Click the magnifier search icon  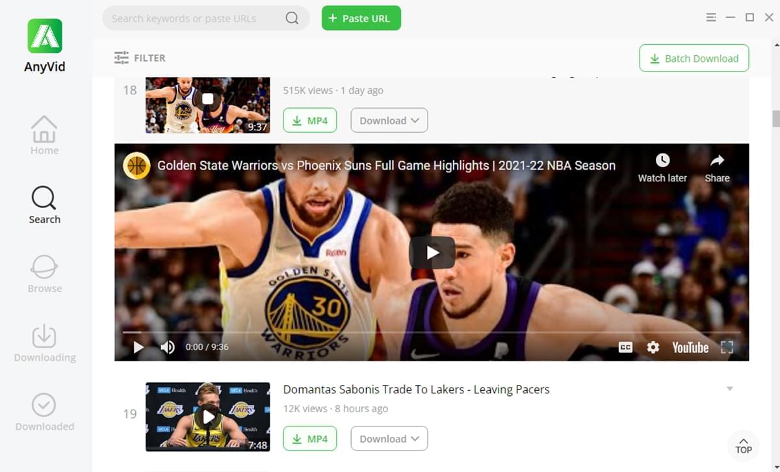(x=292, y=18)
